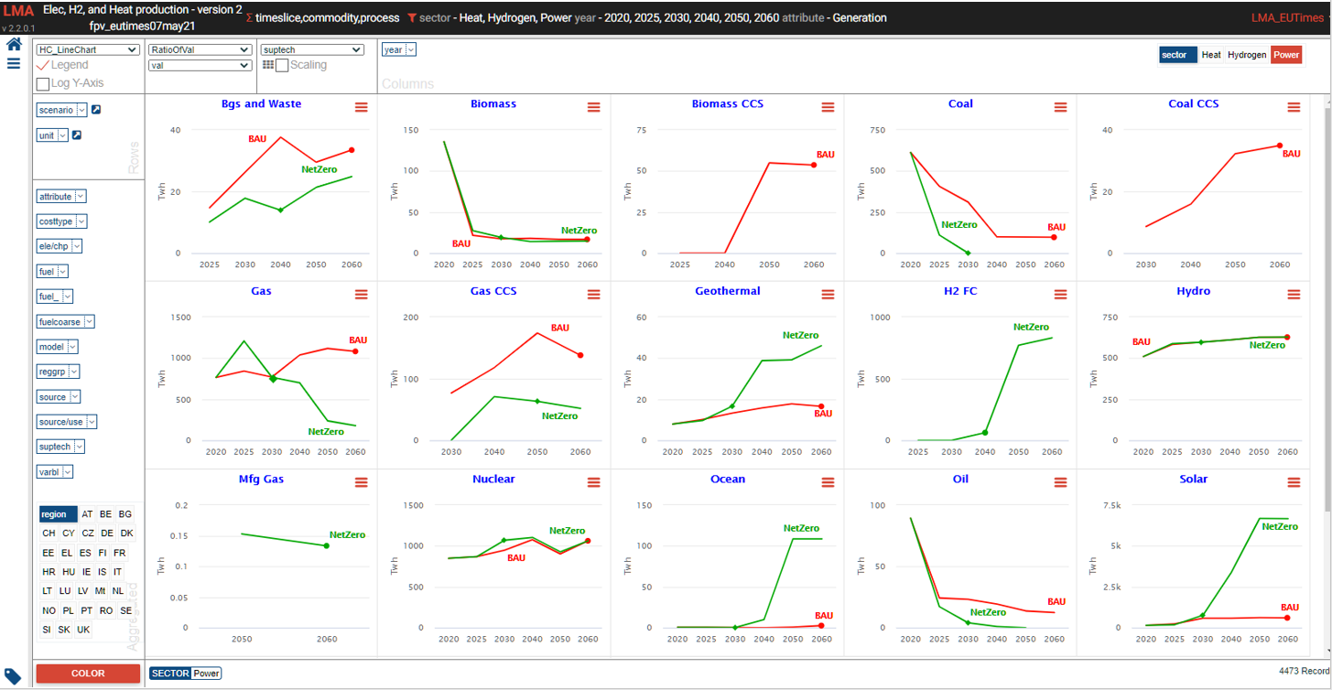Click the tag icon at bottom left
The width and height of the screenshot is (1332, 690).
[14, 676]
